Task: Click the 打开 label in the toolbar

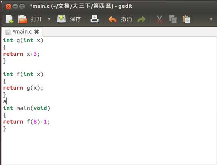Action: pyautogui.click(x=36, y=19)
